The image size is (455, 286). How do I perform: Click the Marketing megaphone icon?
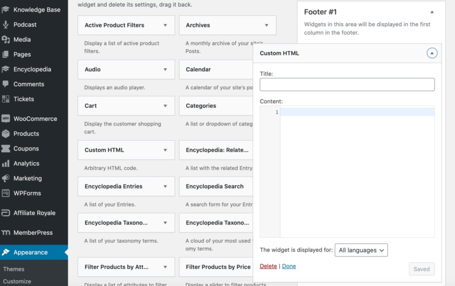(x=6, y=178)
